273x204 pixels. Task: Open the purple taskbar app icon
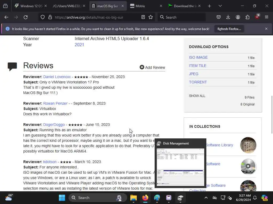(x=168, y=198)
